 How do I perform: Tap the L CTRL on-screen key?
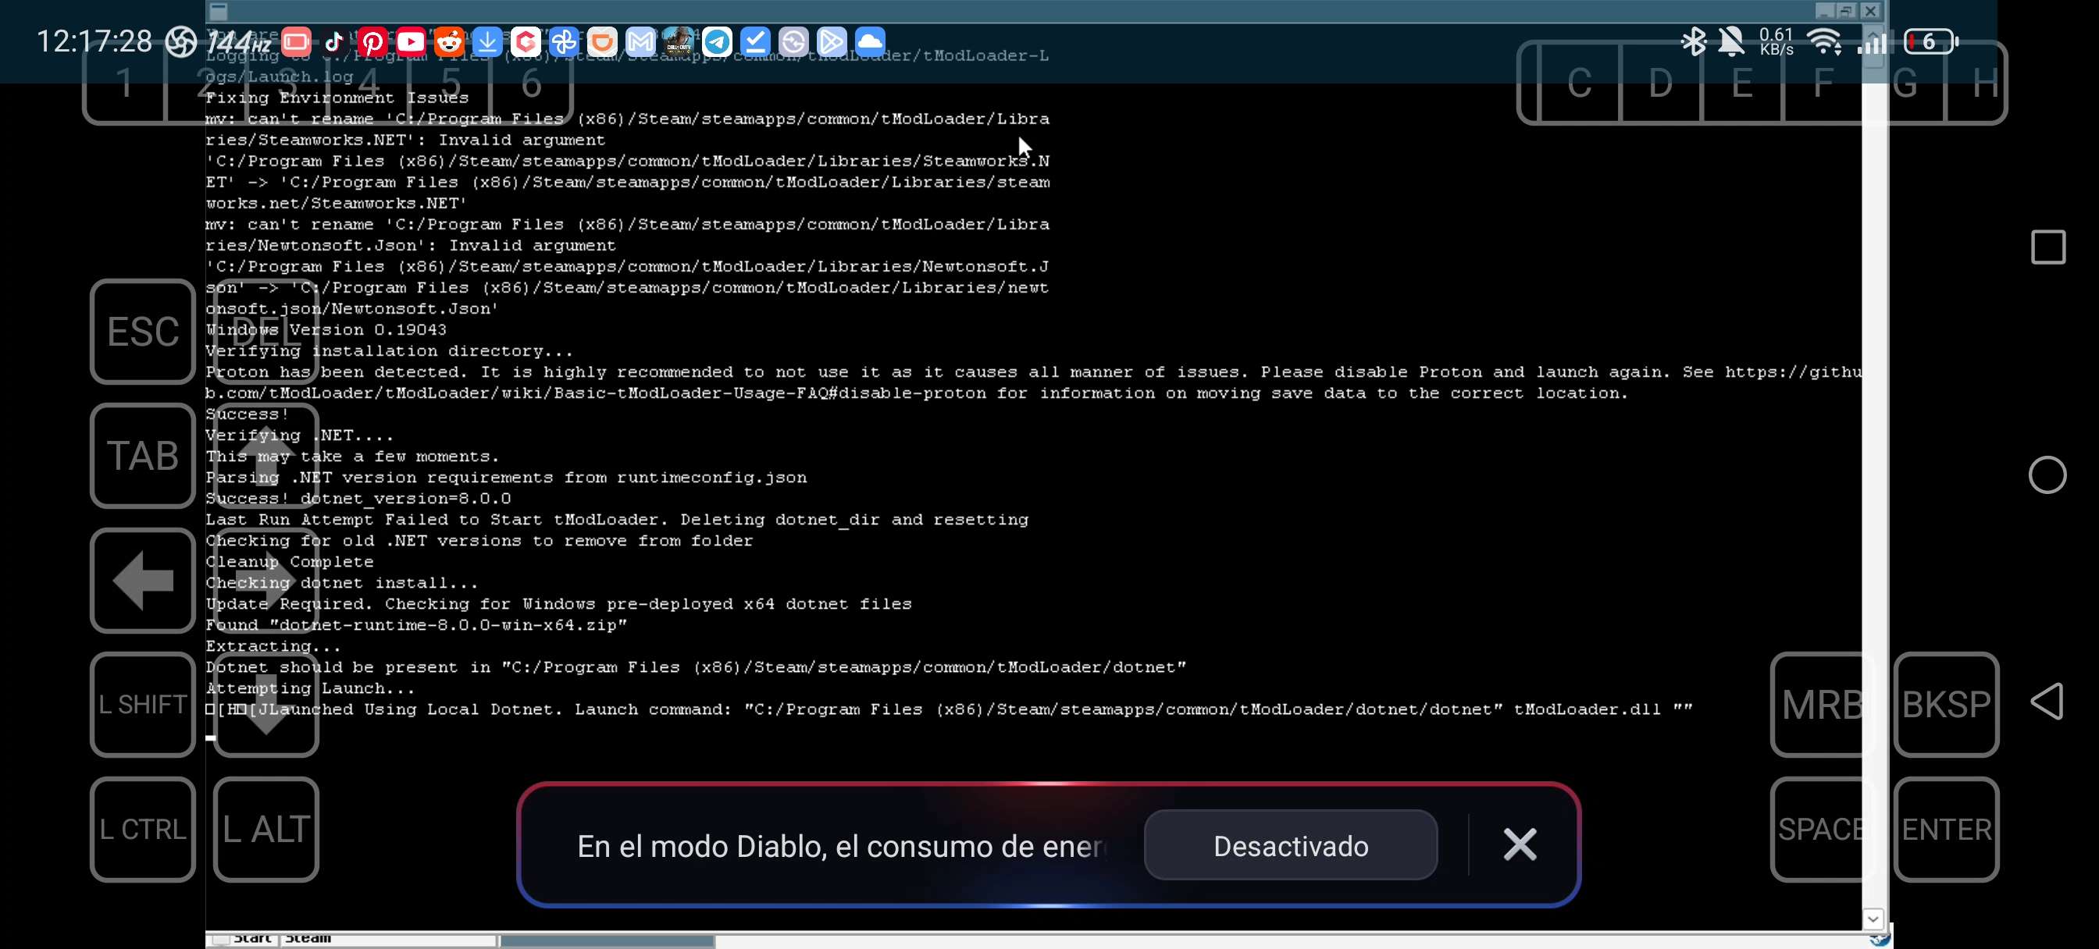pyautogui.click(x=143, y=829)
